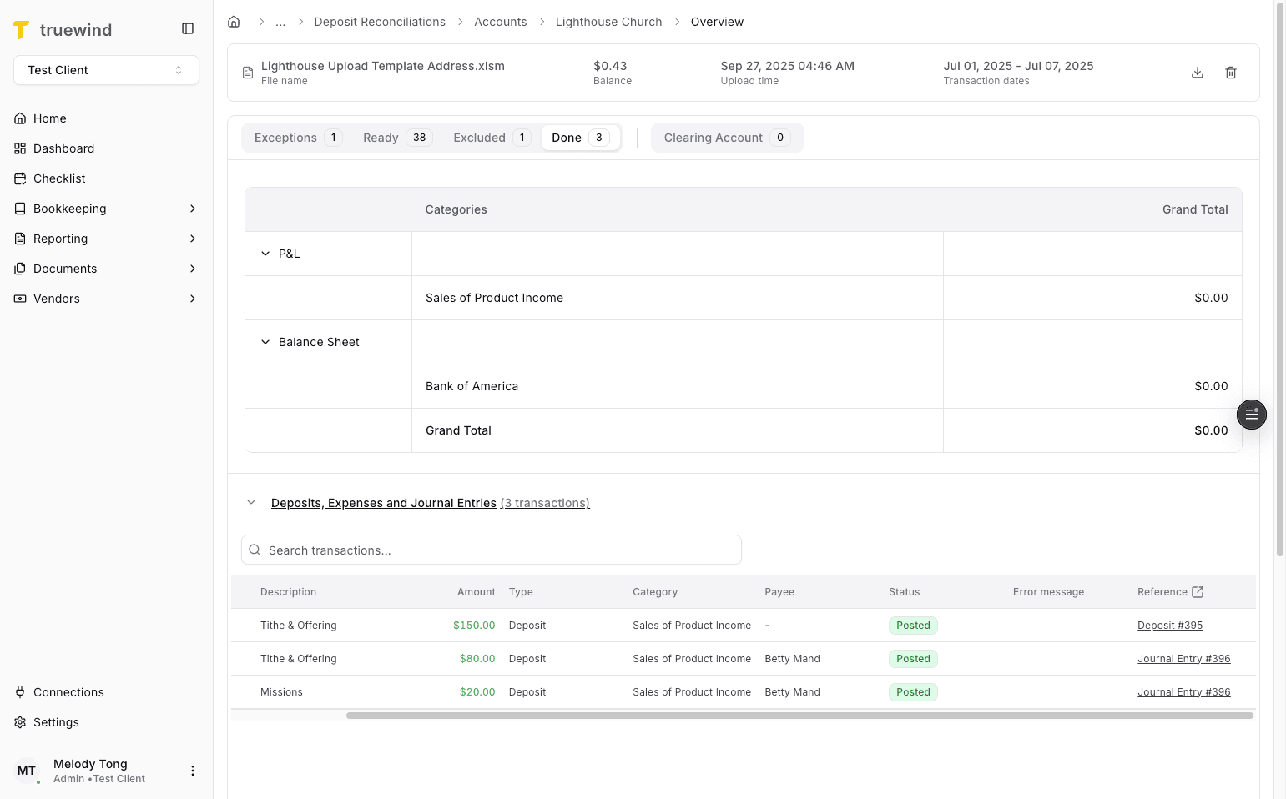Viewport: 1286px width, 799px height.
Task: Click the Settings gear icon
Action: coord(18,721)
